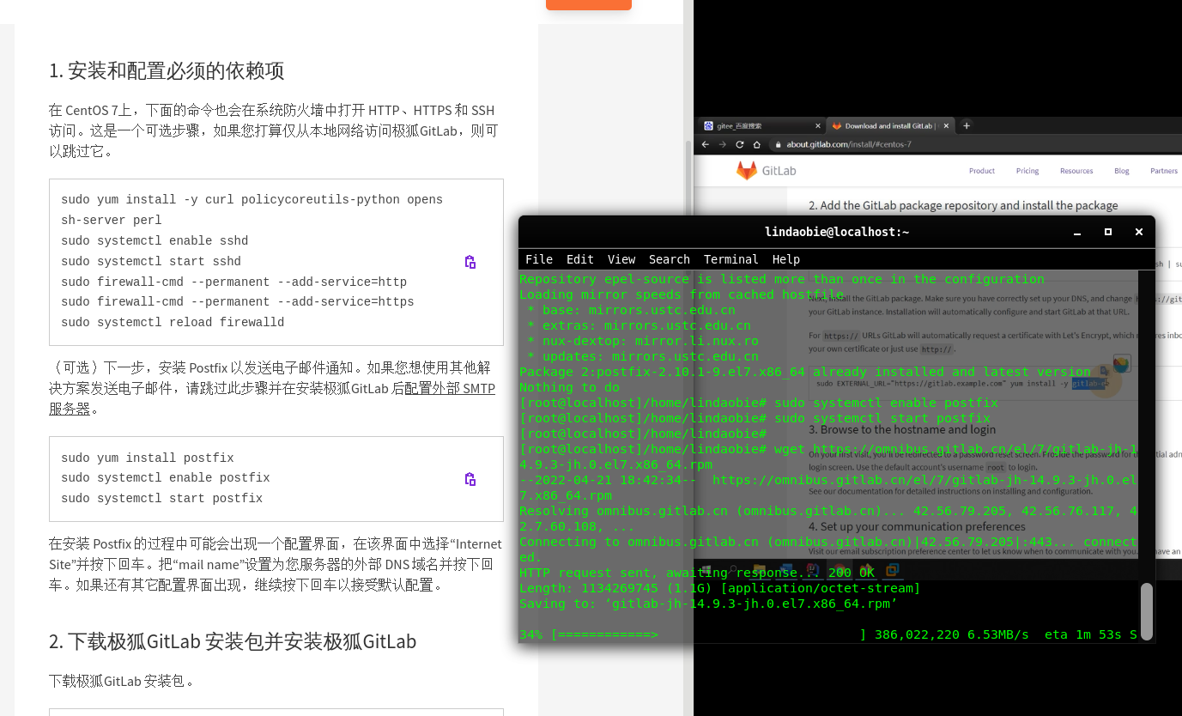
Task: Click the GitLab logo on the web page
Action: [x=766, y=171]
